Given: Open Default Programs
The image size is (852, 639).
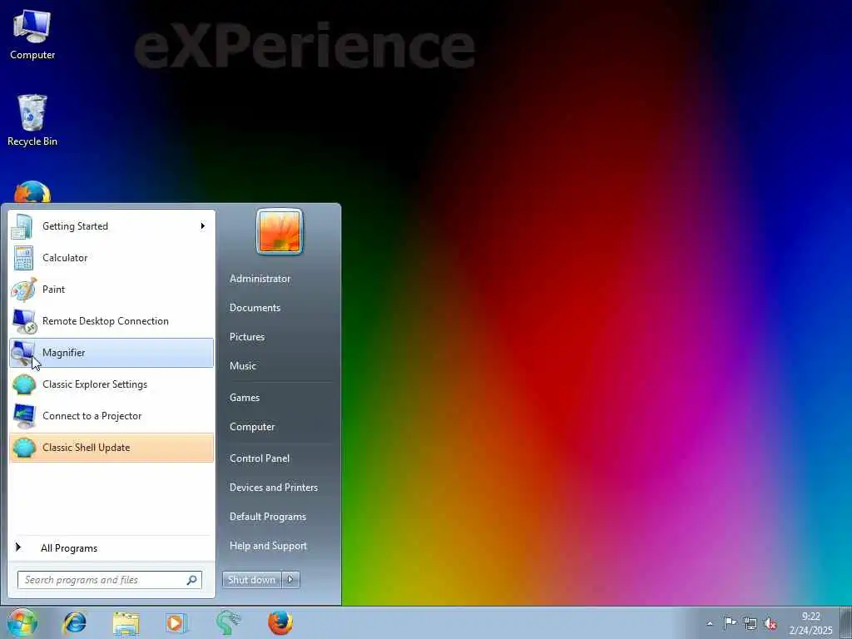Looking at the screenshot, I should [x=267, y=518].
